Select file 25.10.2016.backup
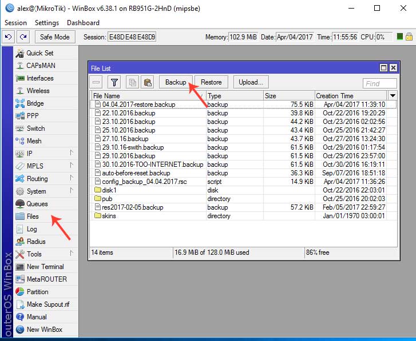The image size is (416, 341). tap(243, 130)
